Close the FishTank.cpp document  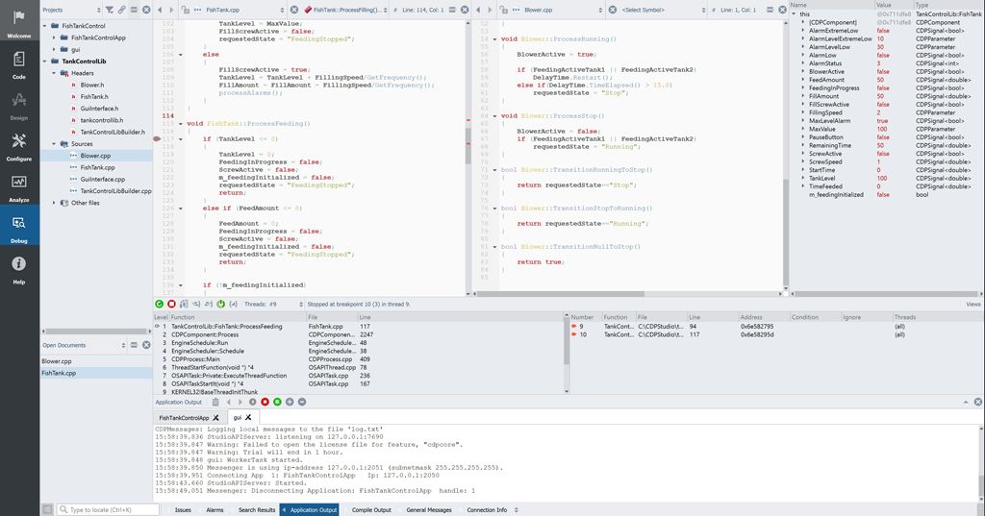(x=294, y=10)
